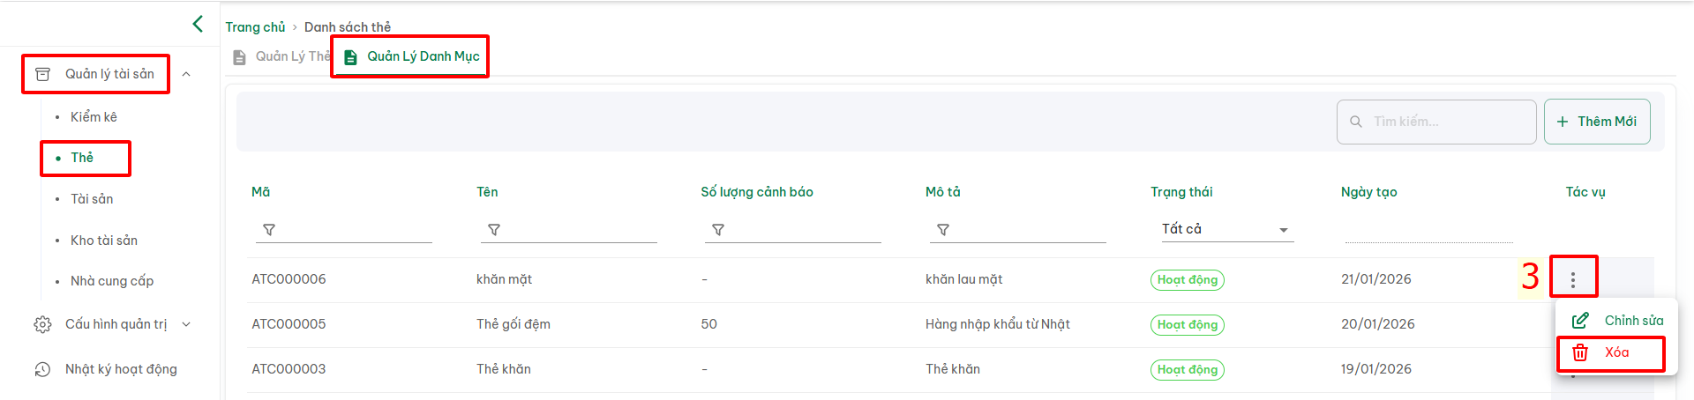Click the filter icon under Tên column

(x=494, y=230)
